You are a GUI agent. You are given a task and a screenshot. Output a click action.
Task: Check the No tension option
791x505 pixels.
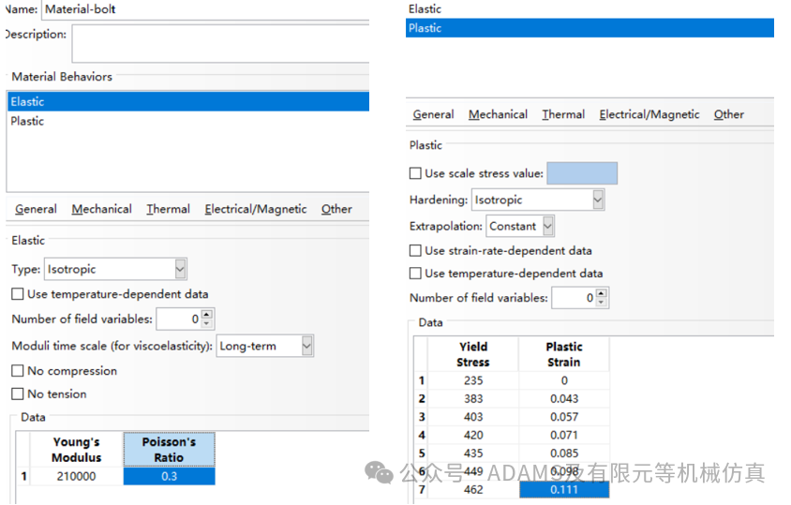pos(18,394)
